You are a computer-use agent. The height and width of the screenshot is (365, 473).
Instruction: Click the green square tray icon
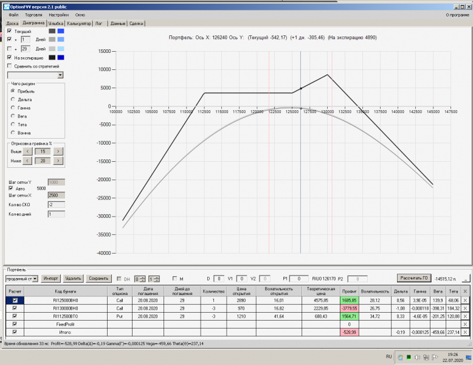tap(409, 357)
